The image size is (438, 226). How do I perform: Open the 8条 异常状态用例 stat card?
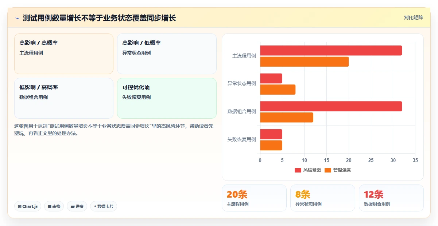[x=323, y=198]
